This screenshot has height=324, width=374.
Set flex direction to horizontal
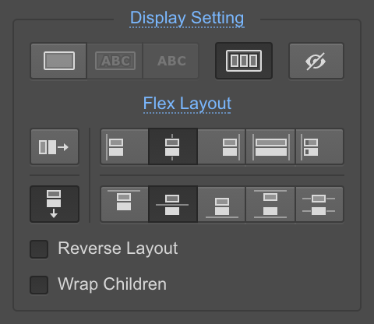(x=55, y=146)
